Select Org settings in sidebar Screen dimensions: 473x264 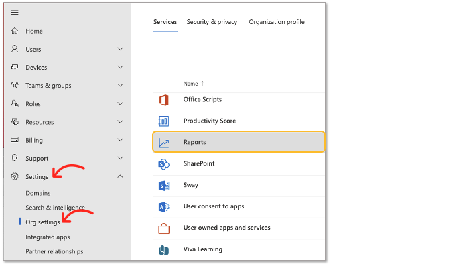[x=42, y=222]
